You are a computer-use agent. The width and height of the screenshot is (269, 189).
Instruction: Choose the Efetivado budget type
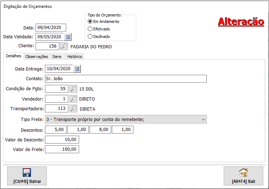point(90,29)
